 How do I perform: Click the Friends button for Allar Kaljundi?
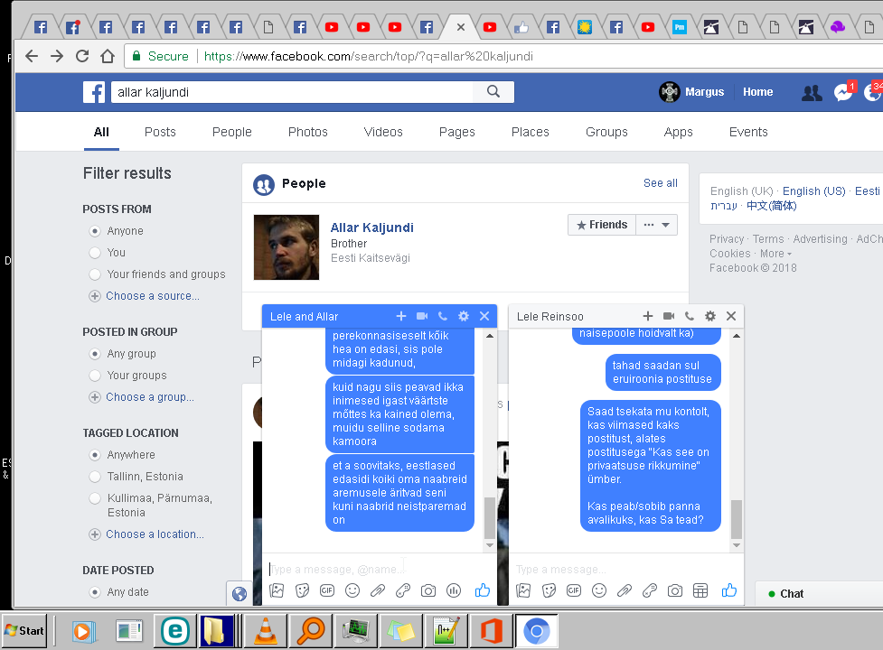(602, 225)
